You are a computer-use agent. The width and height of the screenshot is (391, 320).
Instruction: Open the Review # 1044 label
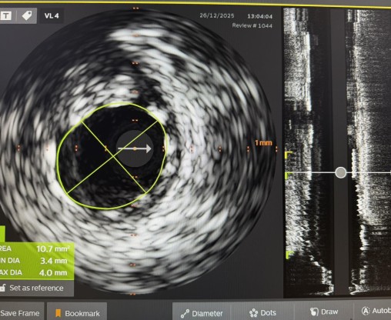pos(252,25)
